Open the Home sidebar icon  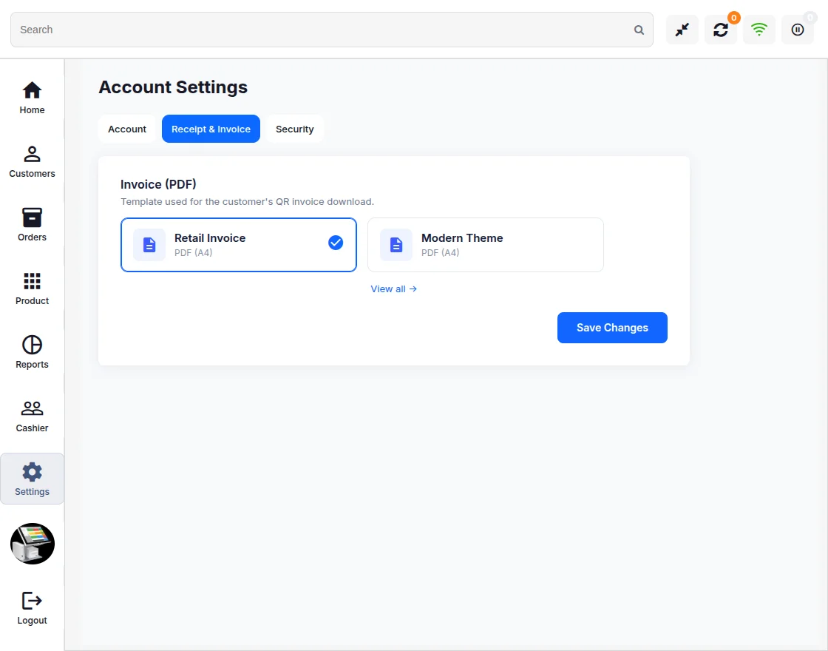[x=32, y=90]
